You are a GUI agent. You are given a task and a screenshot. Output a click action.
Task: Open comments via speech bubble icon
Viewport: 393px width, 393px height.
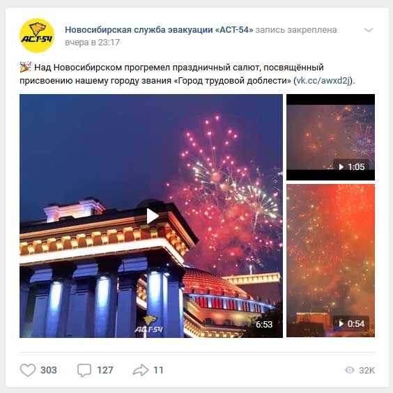84,370
